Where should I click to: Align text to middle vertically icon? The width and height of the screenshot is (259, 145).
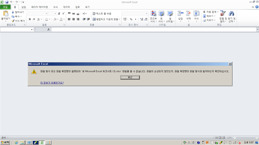tap(74, 14)
